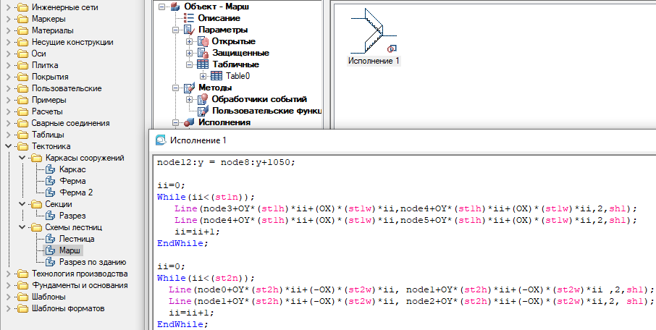656x330 pixels.
Task: Click the Каркас object icon
Action: [x=50, y=169]
